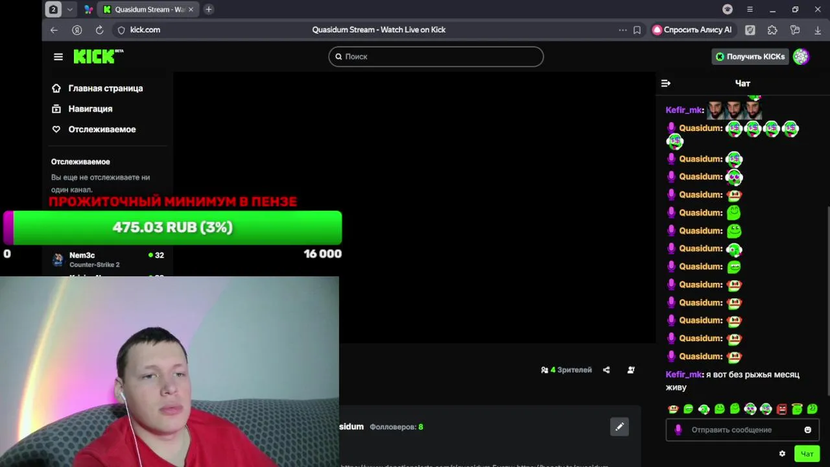Screen dimensions: 830x467
Task: Click the KICK logo
Action: pos(98,56)
